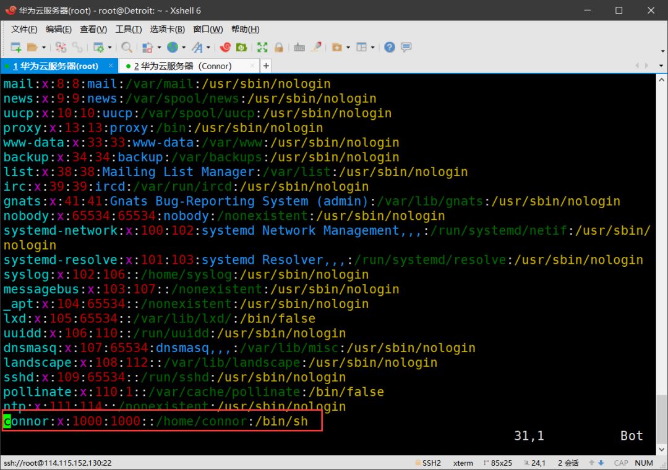
Task: Click the Disconnect icon
Action: click(x=61, y=47)
